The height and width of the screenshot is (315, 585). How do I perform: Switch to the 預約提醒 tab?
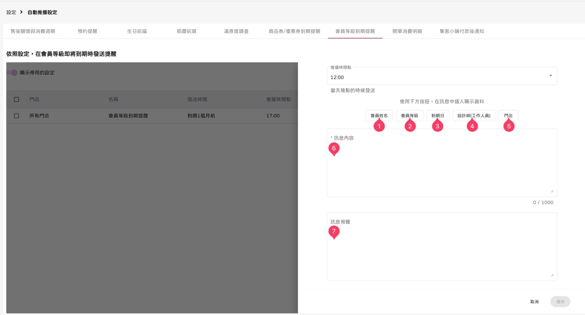[87, 31]
